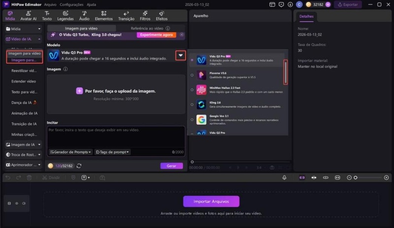
Task: Click the Experimente agora banner button
Action: point(156,35)
